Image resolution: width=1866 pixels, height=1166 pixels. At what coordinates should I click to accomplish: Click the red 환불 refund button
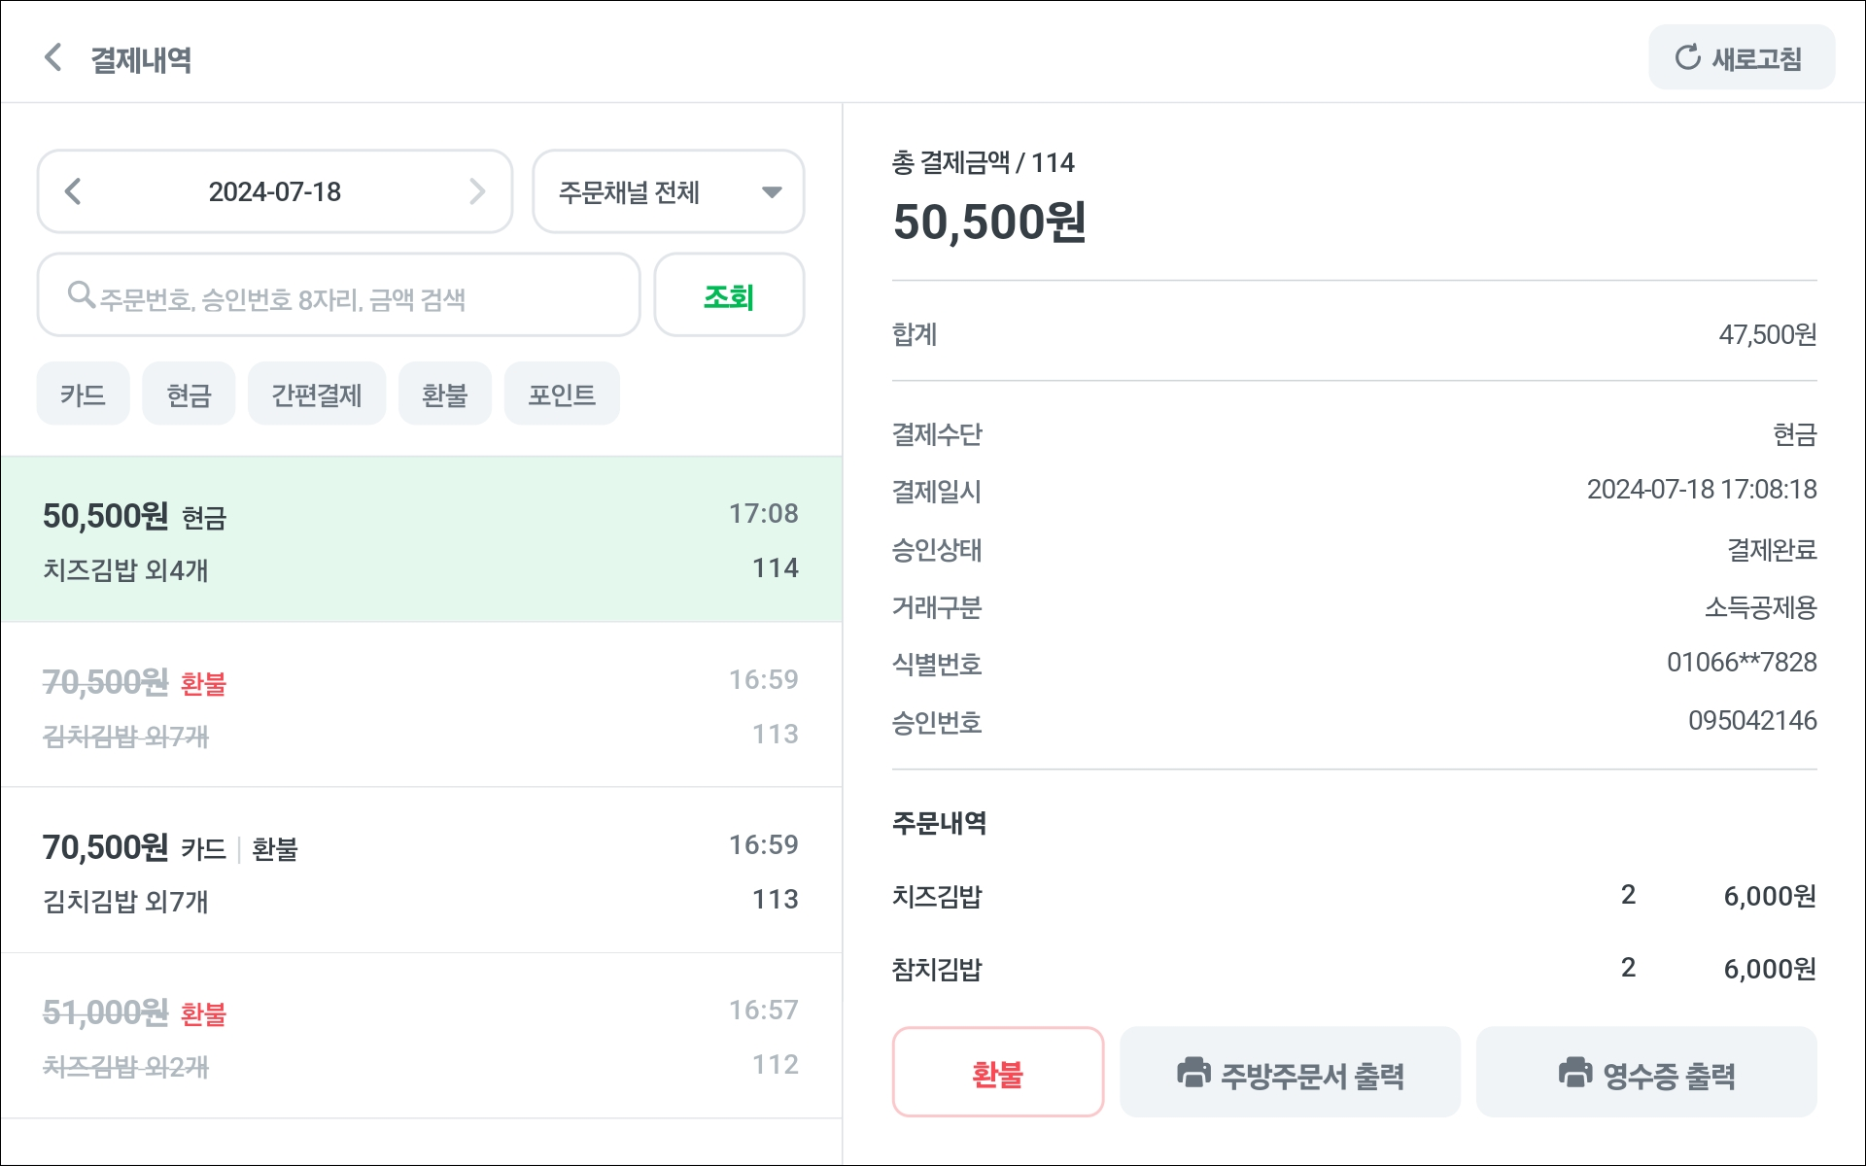(998, 1073)
